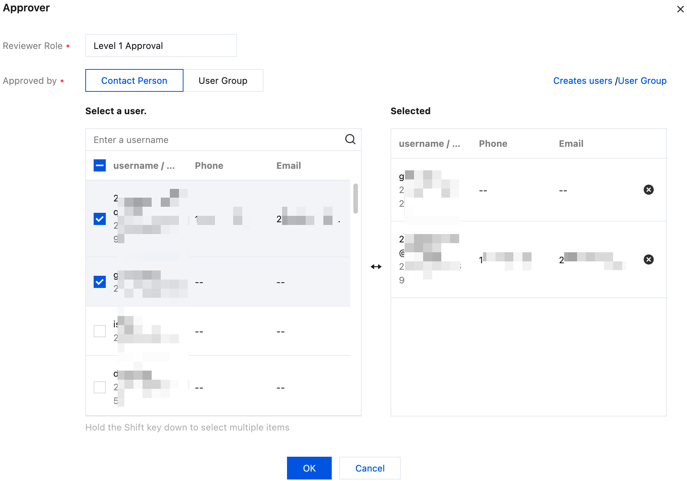Click the user list scrollbar
This screenshot has height=481, width=687.
[355, 199]
